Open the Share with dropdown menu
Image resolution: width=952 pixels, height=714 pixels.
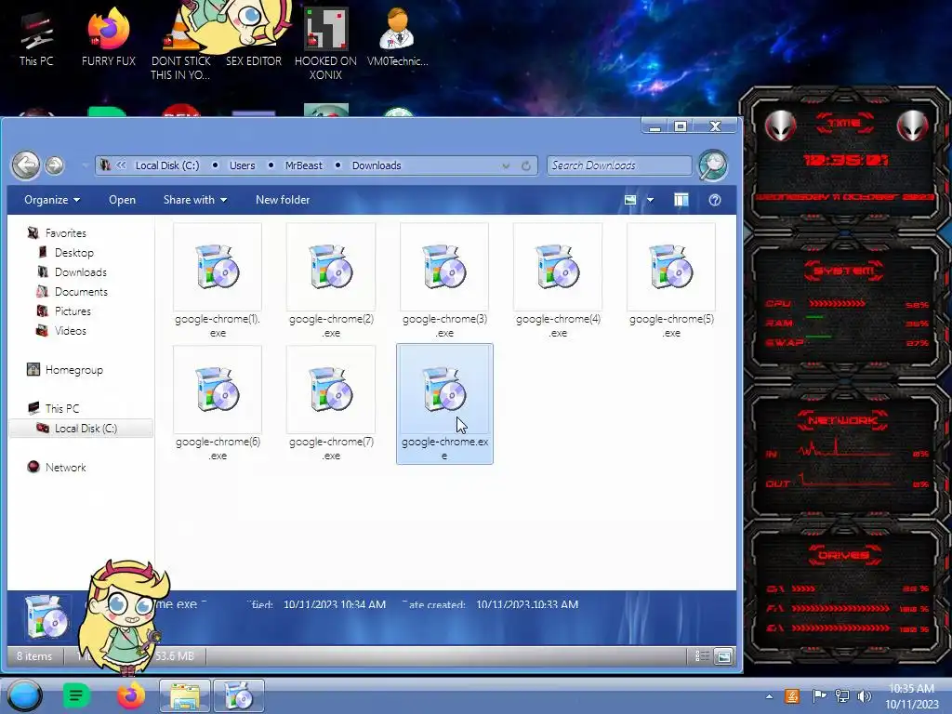[195, 200]
